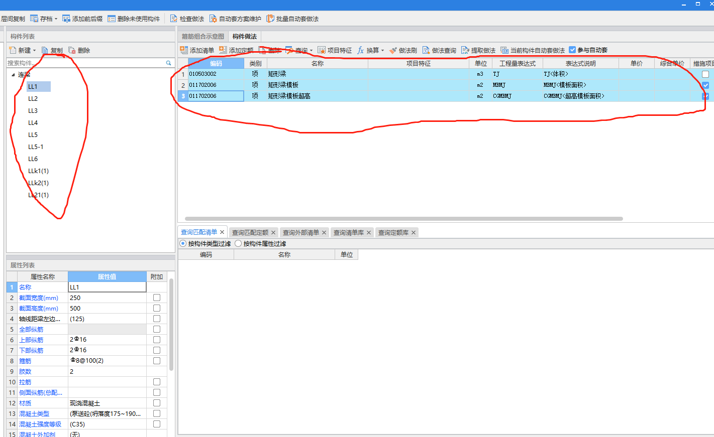The width and height of the screenshot is (714, 437).
Task: Click 层间复制 inter-floor copy
Action: pos(13,19)
